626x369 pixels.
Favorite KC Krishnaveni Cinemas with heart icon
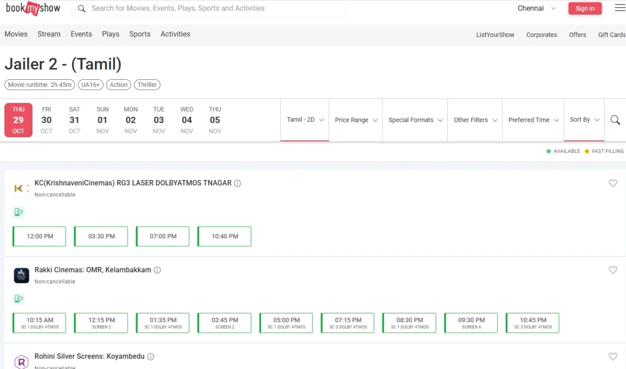pyautogui.click(x=613, y=183)
